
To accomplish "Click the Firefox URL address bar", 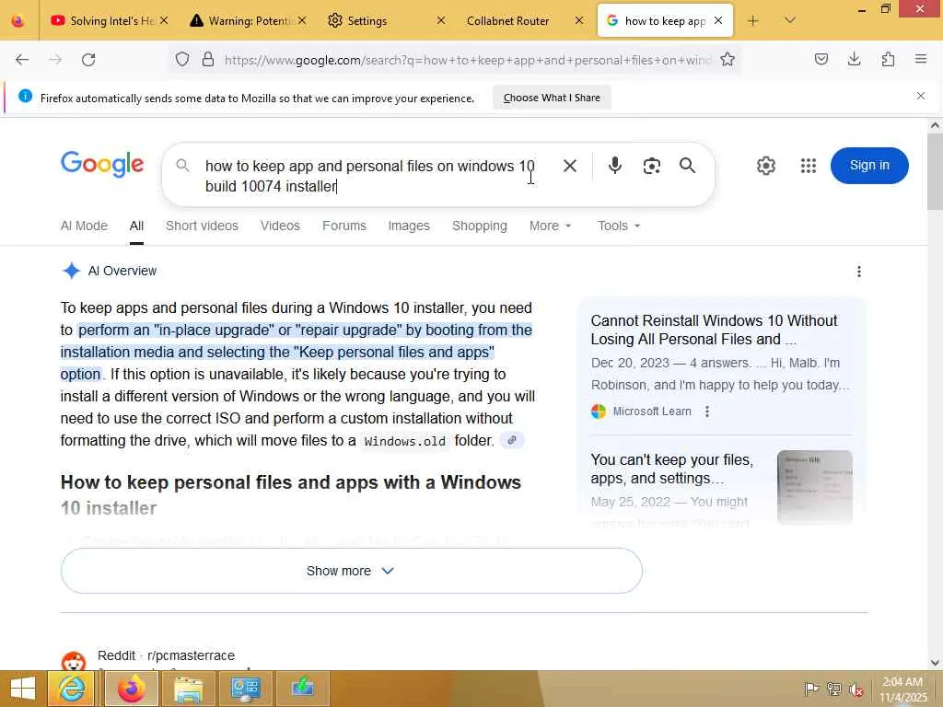I will (468, 60).
